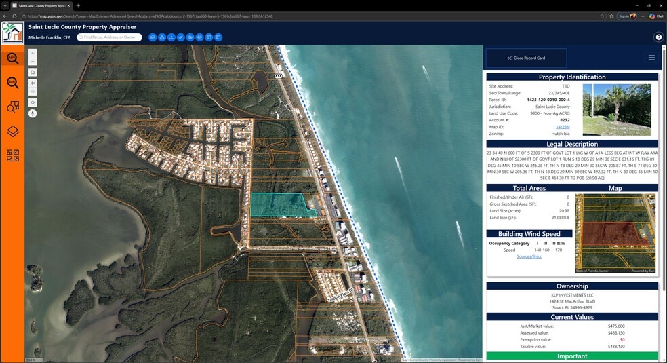Open browser settings ellipsis menu
This screenshot has width=667, height=363.
pos(642,16)
